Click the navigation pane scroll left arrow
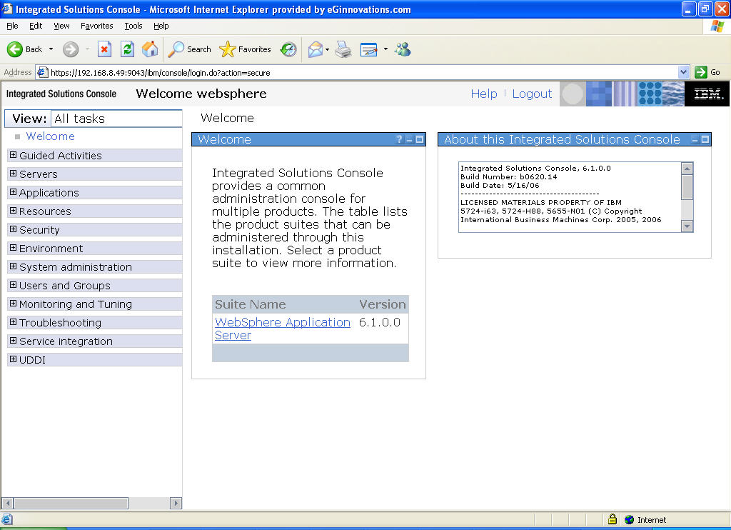This screenshot has height=530, width=731. 7,503
